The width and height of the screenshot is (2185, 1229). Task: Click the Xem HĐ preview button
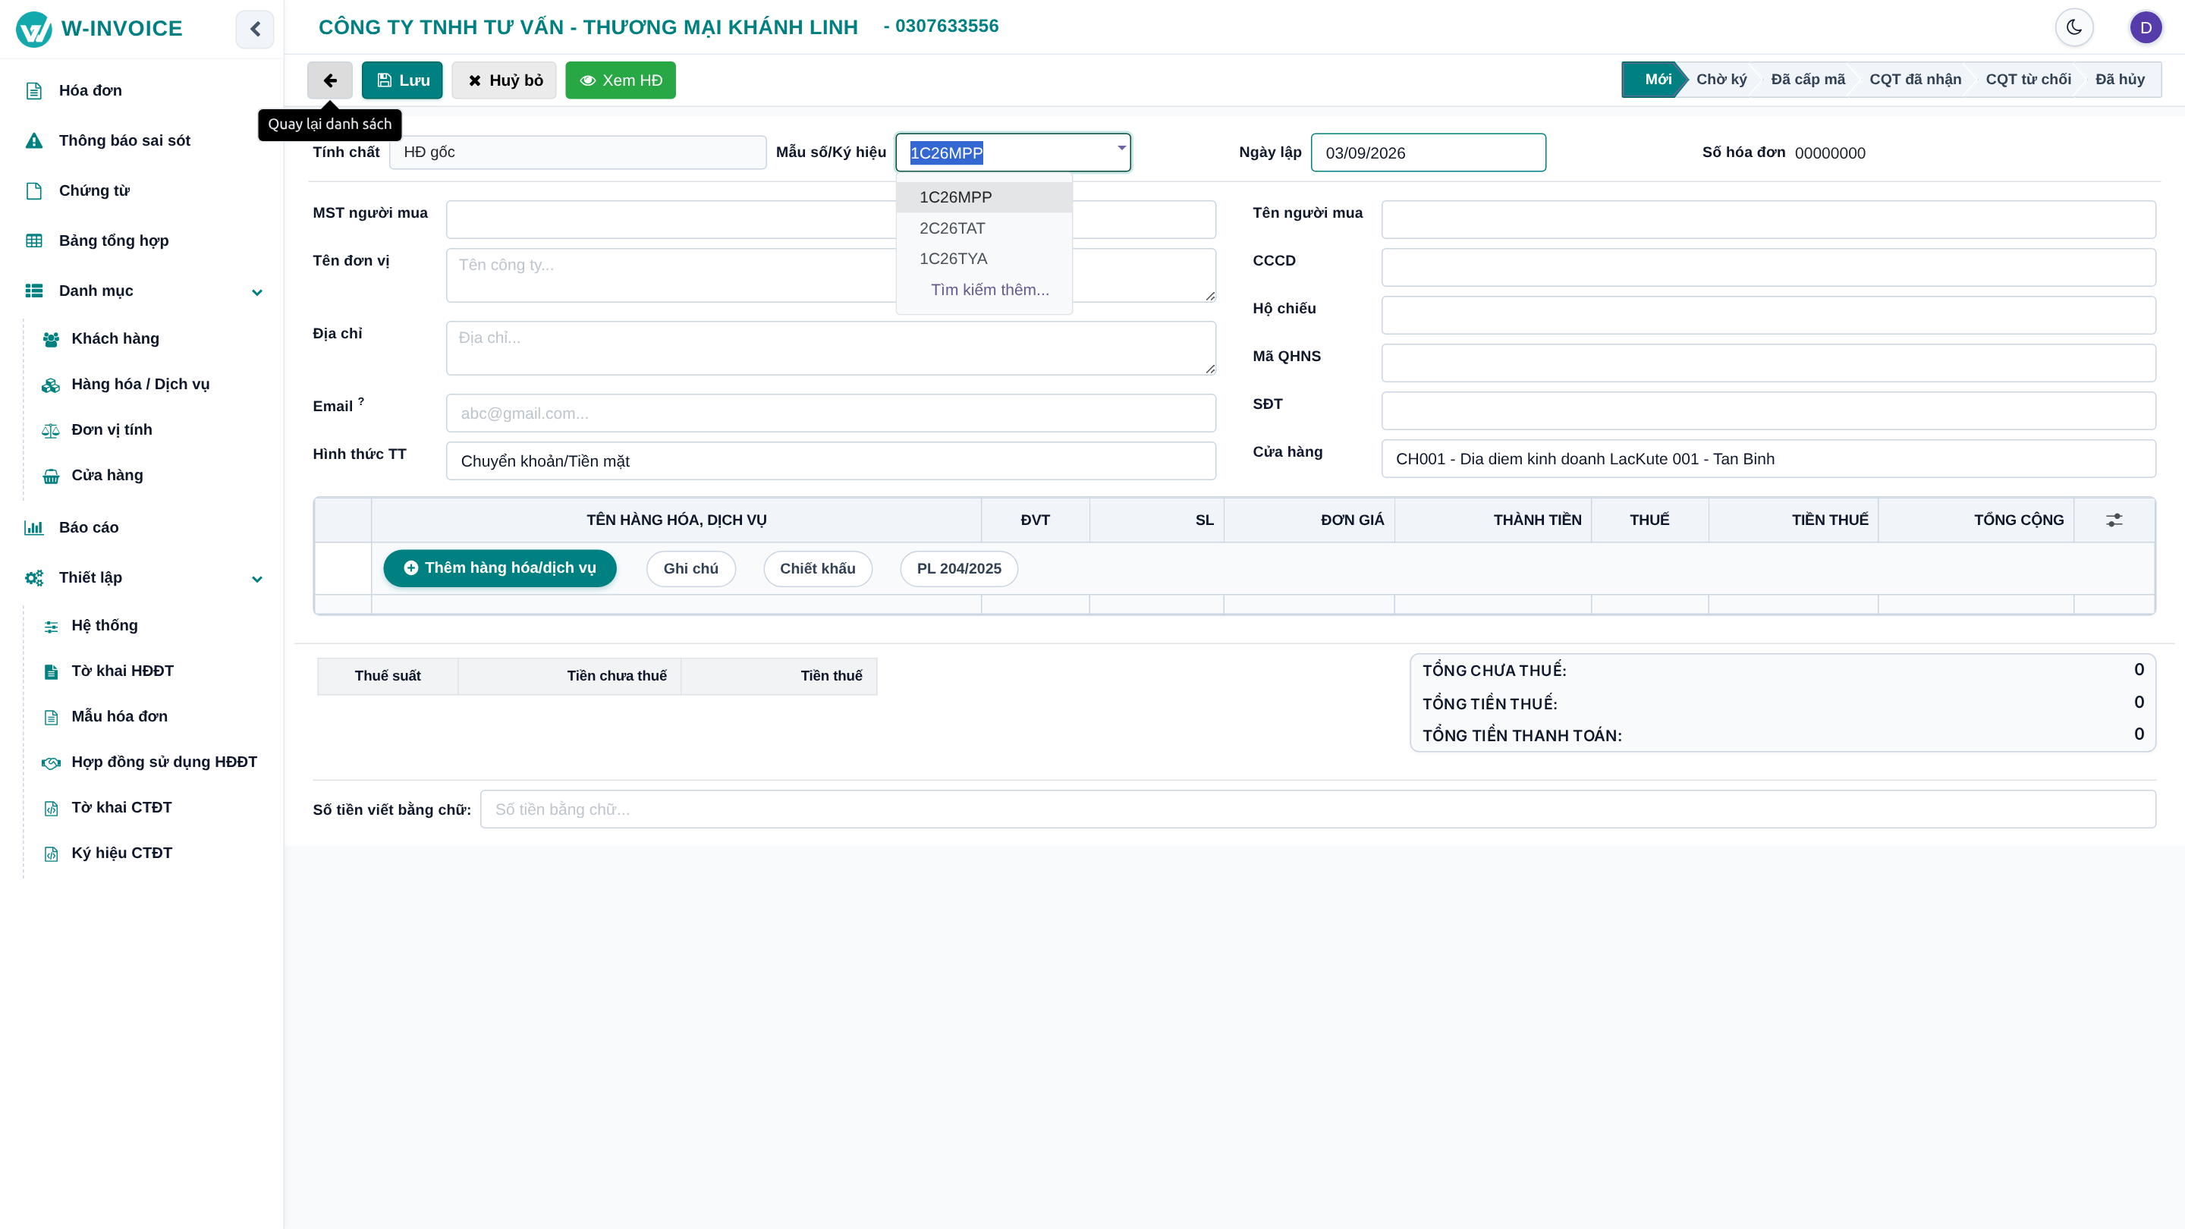tap(620, 80)
